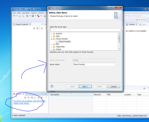
Task: Click the focus task icon in Project Explorer
Action: click(42, 28)
